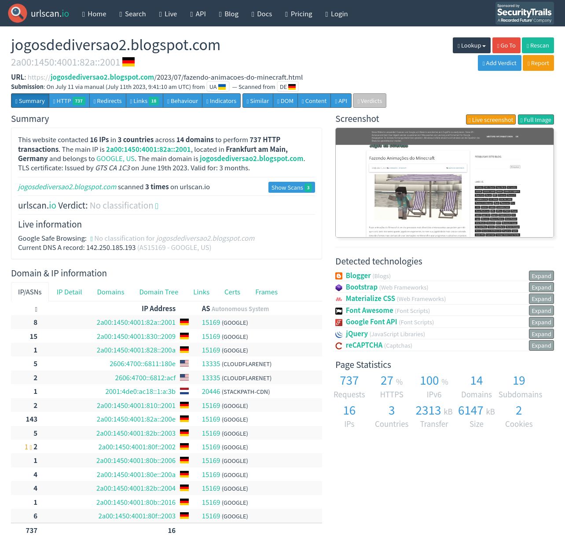Image resolution: width=565 pixels, height=547 pixels.
Task: Click the Google Font API icon
Action: (x=339, y=322)
